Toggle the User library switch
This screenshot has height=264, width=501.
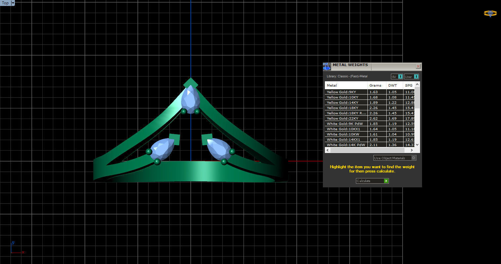412,76
